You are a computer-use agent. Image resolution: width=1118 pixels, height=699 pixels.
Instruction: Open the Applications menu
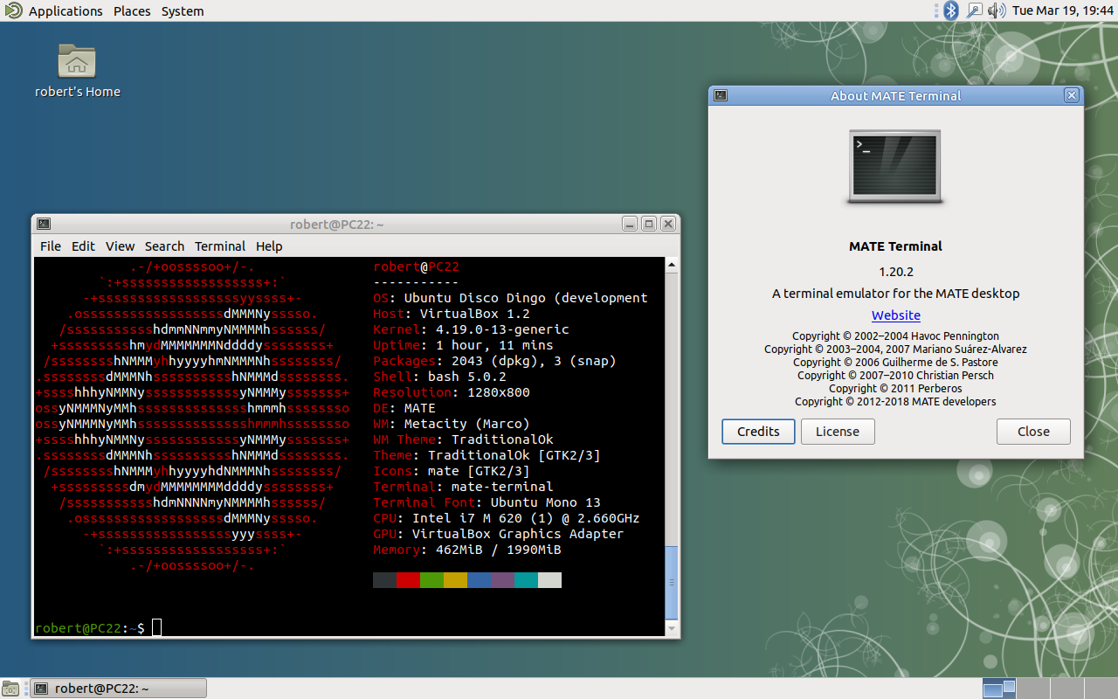pos(66,11)
